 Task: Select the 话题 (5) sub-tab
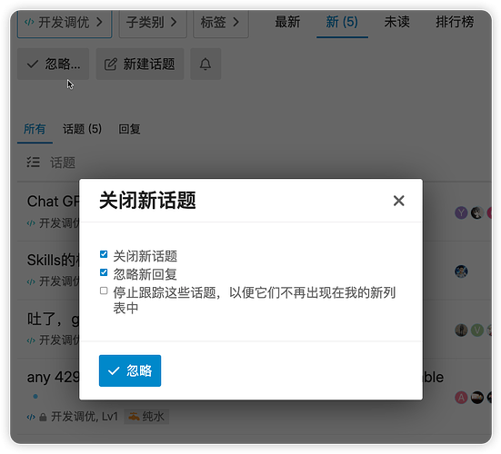pyautogui.click(x=82, y=129)
